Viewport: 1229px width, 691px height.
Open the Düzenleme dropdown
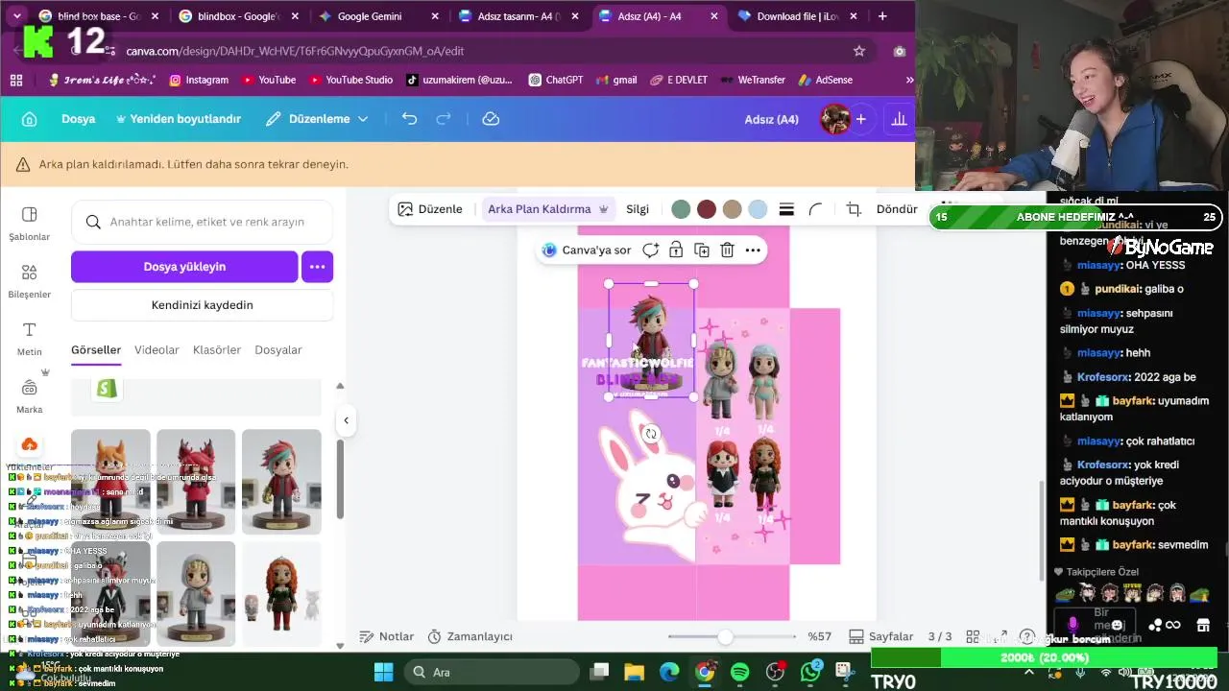tap(317, 119)
